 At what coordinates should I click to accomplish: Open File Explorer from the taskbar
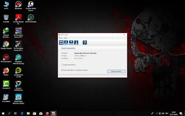(28, 113)
